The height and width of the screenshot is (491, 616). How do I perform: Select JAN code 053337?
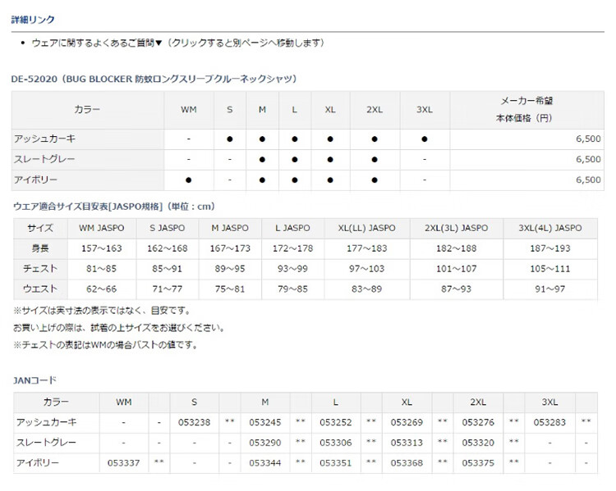124,463
